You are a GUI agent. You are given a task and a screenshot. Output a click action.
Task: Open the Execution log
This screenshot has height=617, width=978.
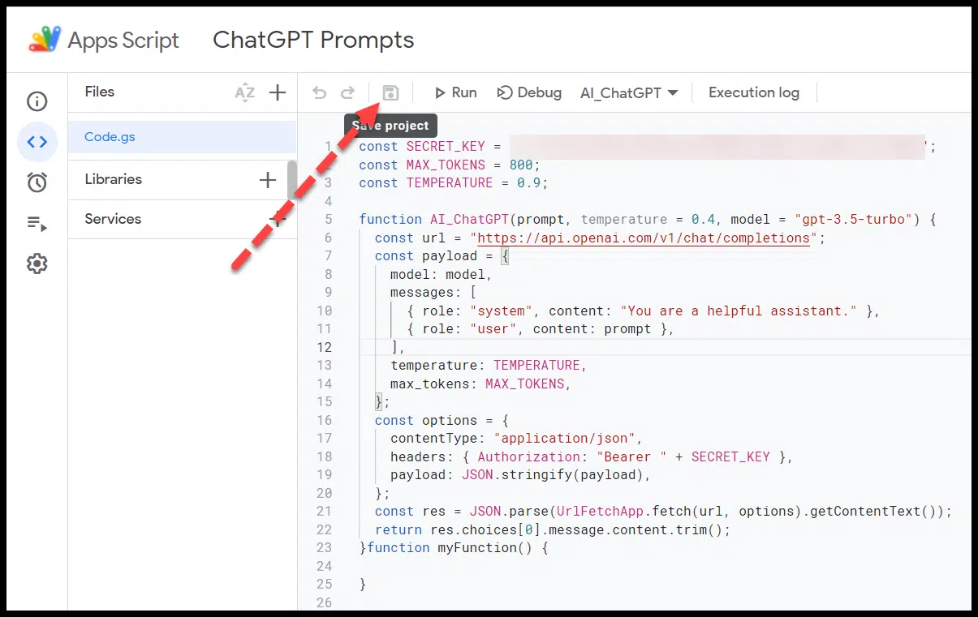753,92
